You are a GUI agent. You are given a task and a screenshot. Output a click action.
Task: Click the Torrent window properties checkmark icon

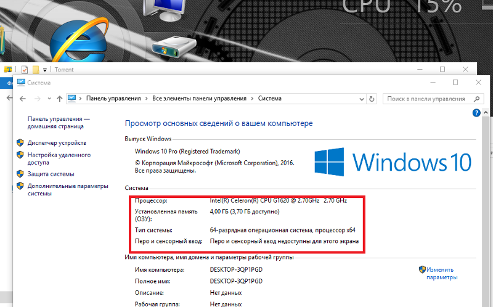point(25,70)
